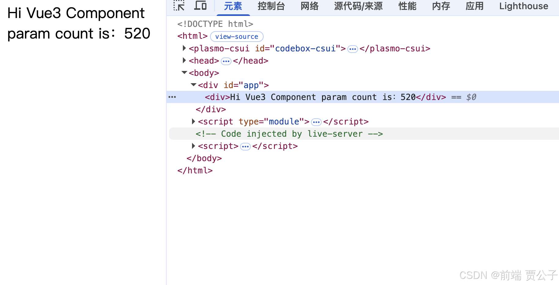This screenshot has width=559, height=285.
Task: Open the 元素 tab
Action: tap(233, 6)
